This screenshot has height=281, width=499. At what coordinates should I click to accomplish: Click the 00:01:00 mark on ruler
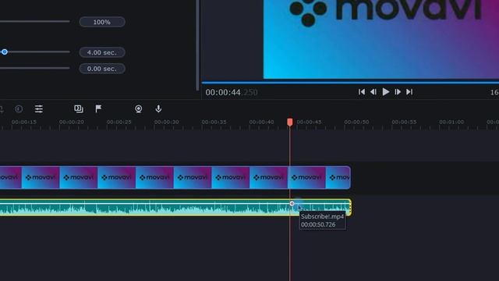(x=451, y=122)
